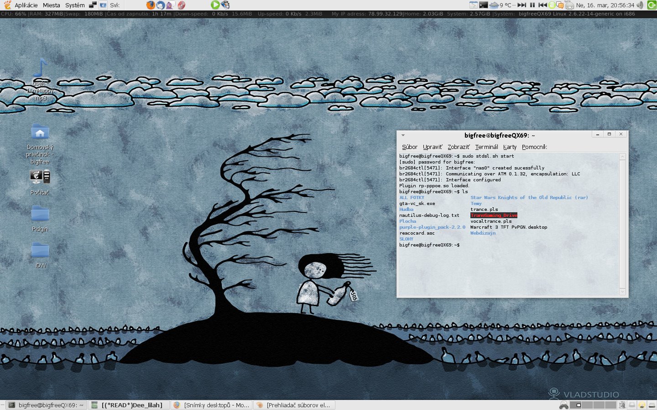This screenshot has height=410, width=657.
Task: Open the Súbor menu in terminal
Action: (409, 147)
